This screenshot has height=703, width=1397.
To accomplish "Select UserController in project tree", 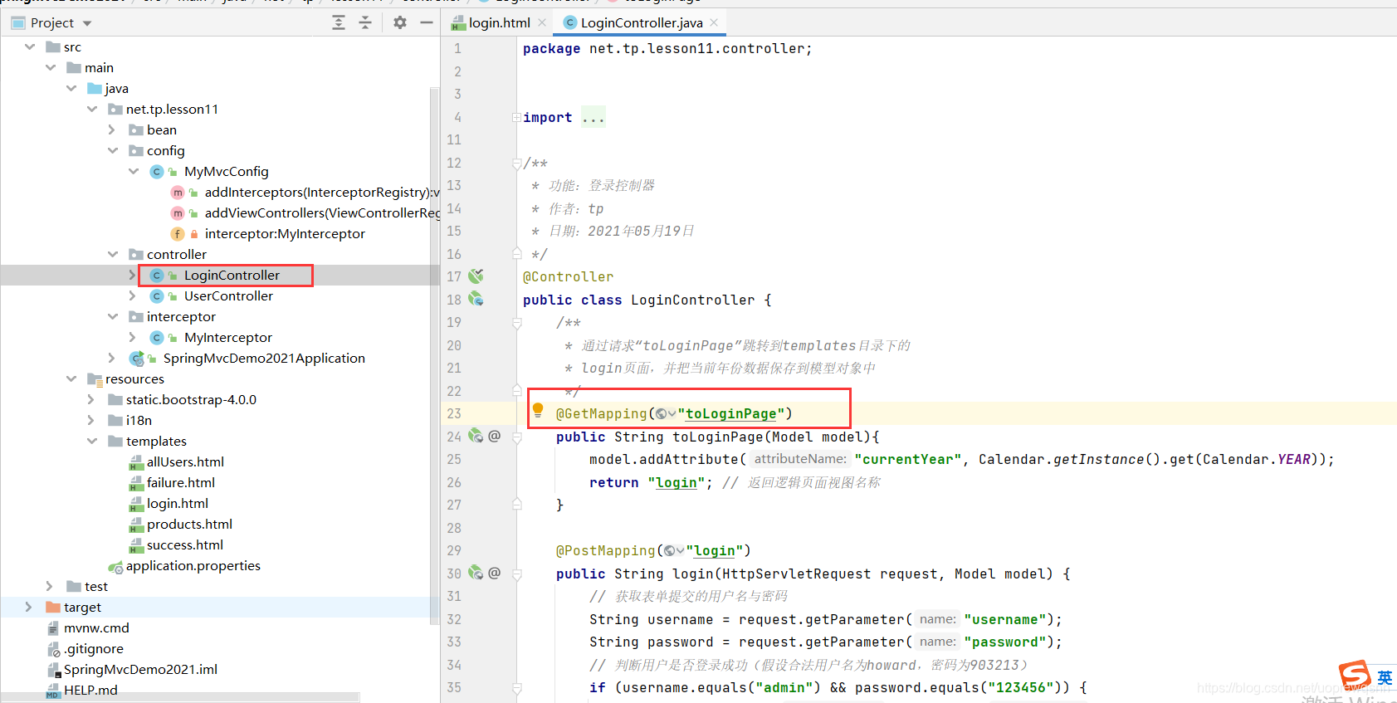I will point(228,296).
